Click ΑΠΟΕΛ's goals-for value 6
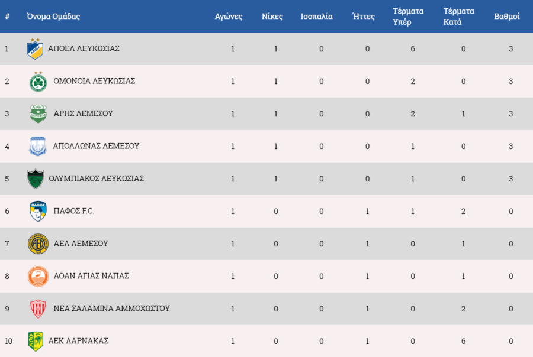The image size is (533, 357). tap(413, 49)
